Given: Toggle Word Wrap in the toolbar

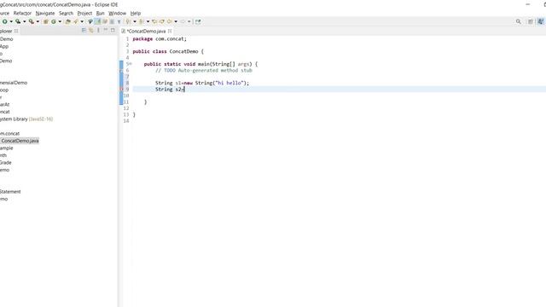Looking at the screenshot, I should [x=105, y=21].
